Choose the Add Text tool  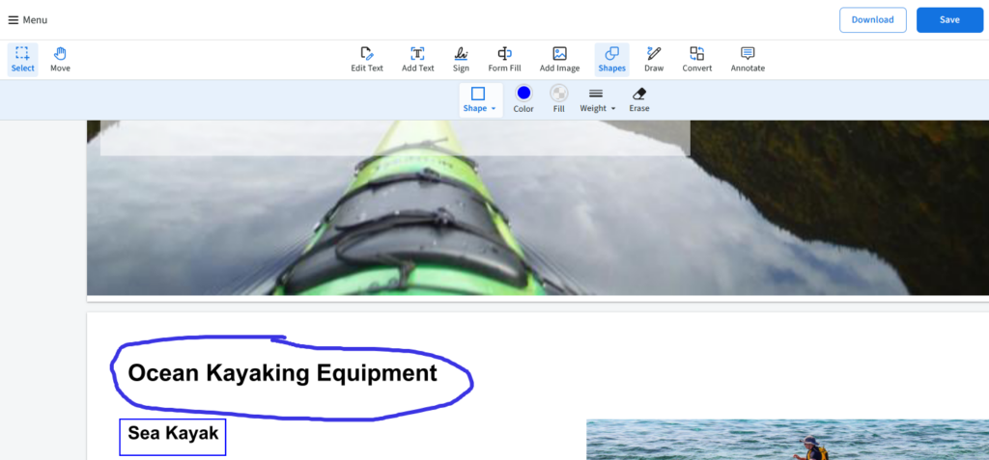(x=418, y=60)
